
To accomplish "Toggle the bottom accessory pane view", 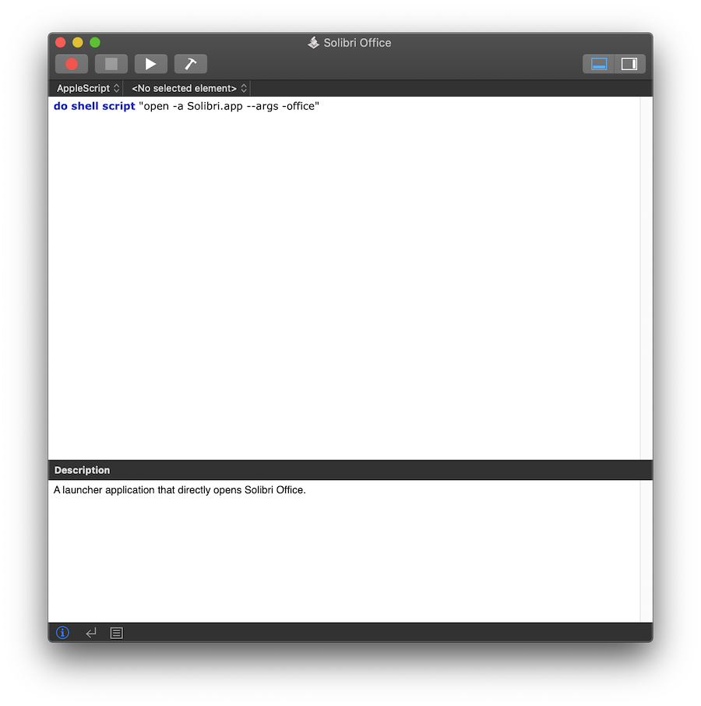I will (598, 64).
